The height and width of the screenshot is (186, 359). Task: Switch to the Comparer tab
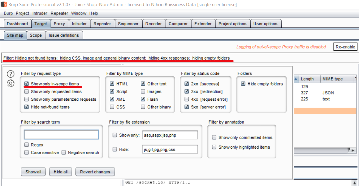coord(178,24)
